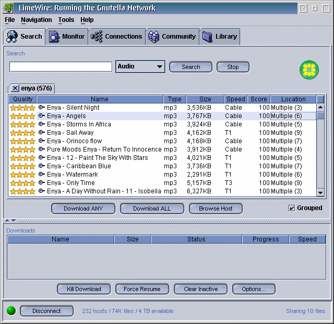Click group icon beside Enya - Angels

(x=42, y=115)
